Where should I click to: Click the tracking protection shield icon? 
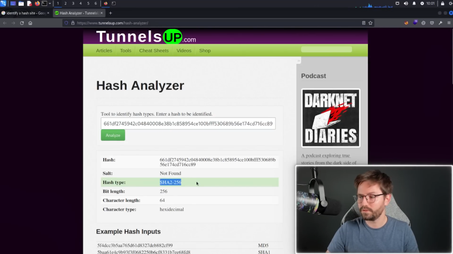coord(66,23)
